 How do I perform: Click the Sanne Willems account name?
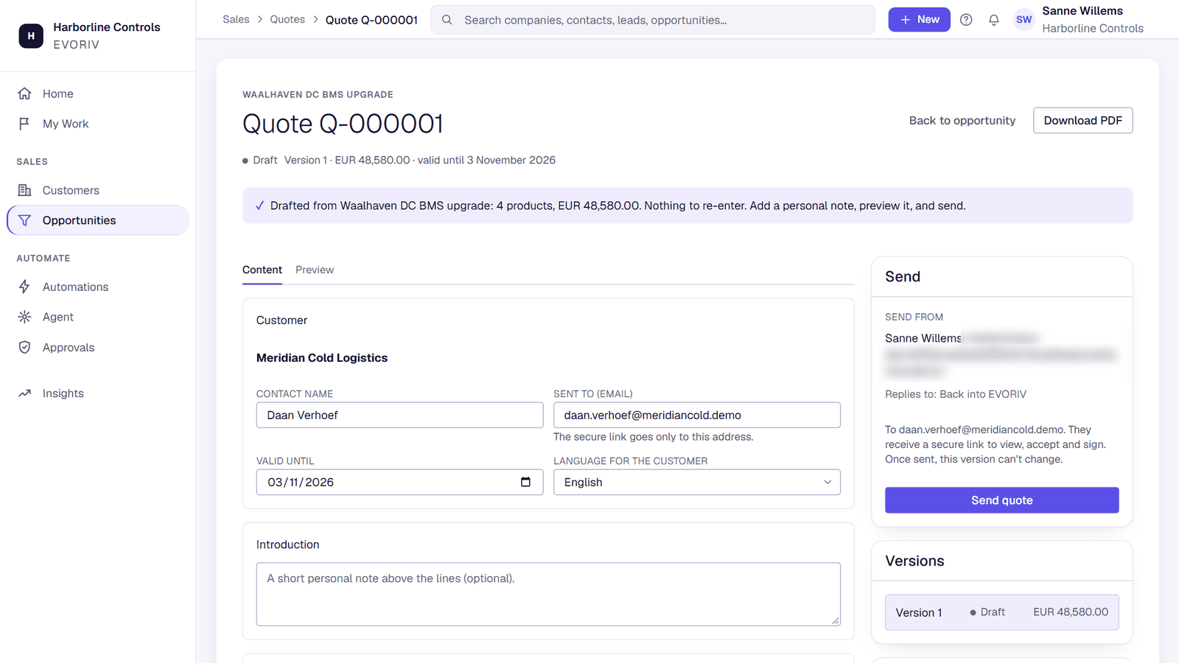(x=1082, y=11)
